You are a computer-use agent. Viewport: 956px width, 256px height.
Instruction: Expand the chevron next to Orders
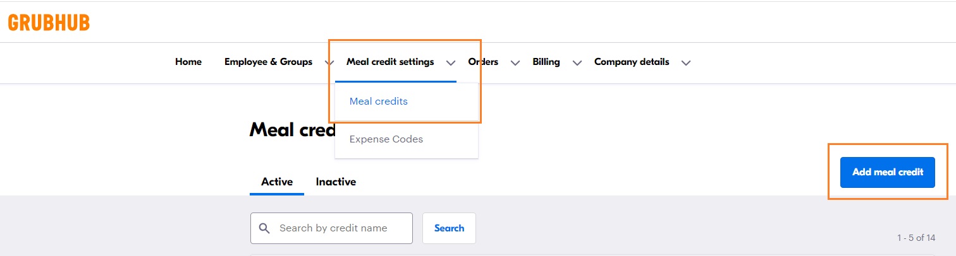click(x=515, y=62)
